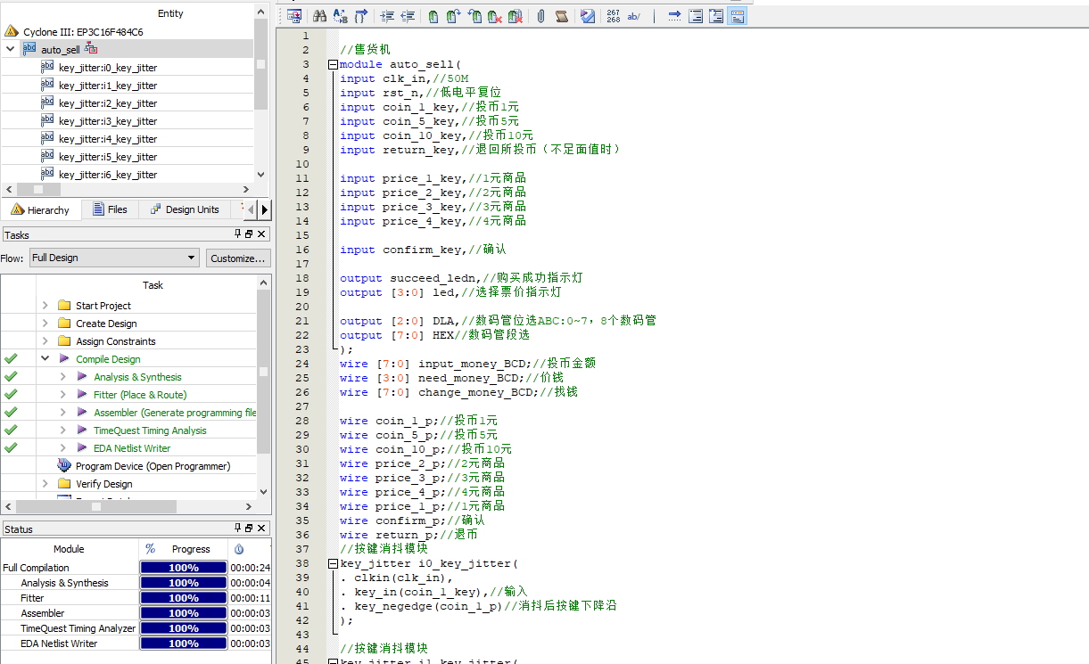Click the blue arrow line icon

pos(674,16)
